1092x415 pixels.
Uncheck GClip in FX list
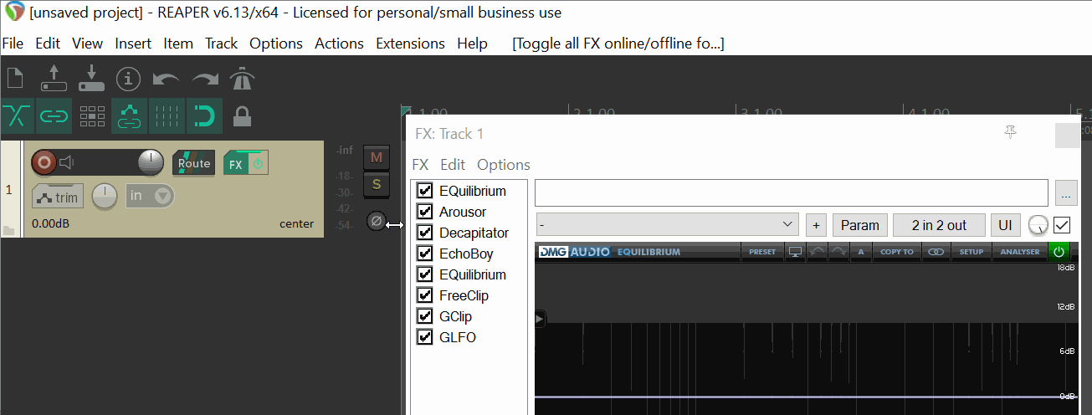(x=425, y=316)
